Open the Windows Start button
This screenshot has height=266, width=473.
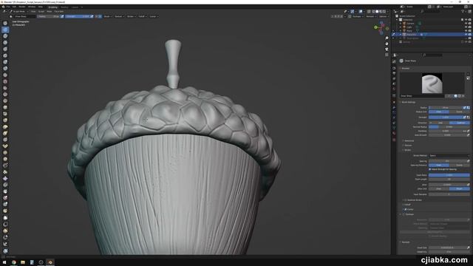click(4, 262)
